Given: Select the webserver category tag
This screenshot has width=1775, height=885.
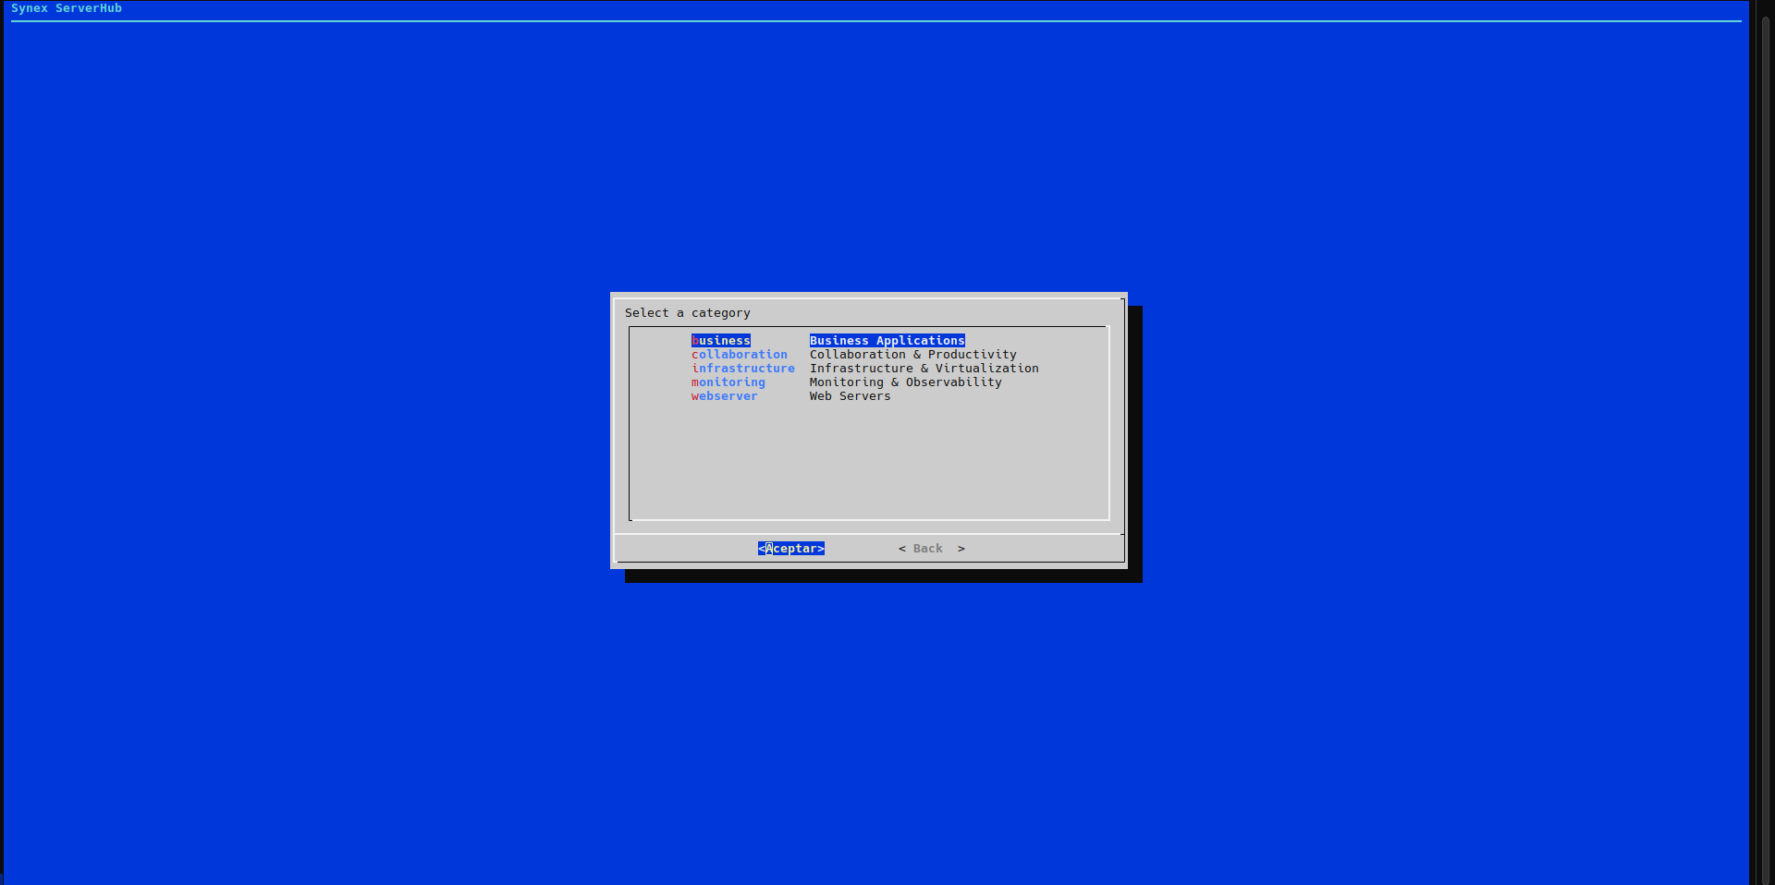Looking at the screenshot, I should pos(724,396).
